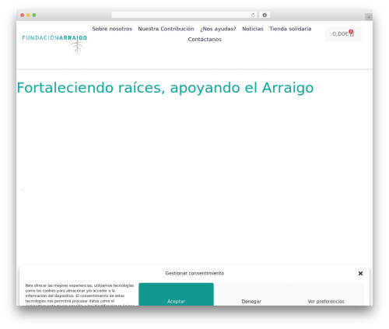
Task: Click the heading Fortaleciendo raíces, apoyando el Arraigo
Action: pos(165,88)
